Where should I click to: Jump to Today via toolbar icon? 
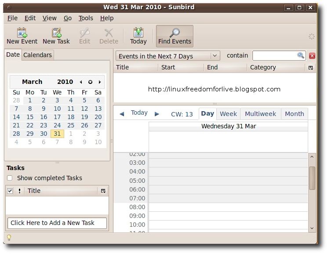[138, 36]
